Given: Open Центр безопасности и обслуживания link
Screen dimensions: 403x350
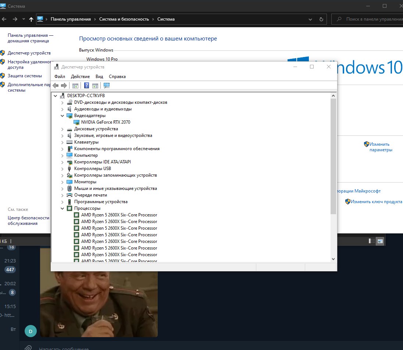Looking at the screenshot, I should 28,221.
